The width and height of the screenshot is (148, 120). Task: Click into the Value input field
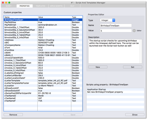[x=116, y=31]
